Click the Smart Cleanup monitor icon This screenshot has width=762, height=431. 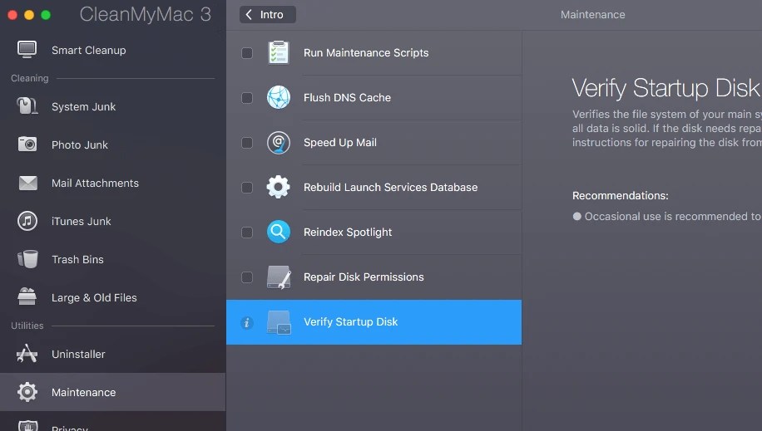pyautogui.click(x=27, y=50)
